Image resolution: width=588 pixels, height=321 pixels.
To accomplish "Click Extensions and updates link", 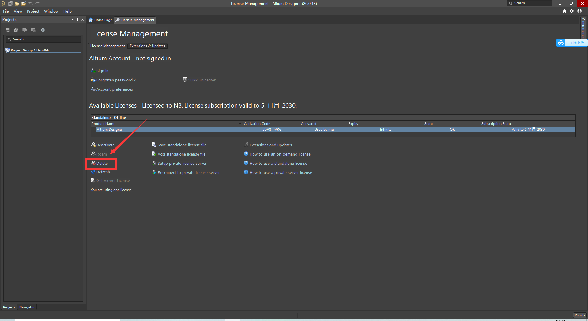I will tap(268, 145).
